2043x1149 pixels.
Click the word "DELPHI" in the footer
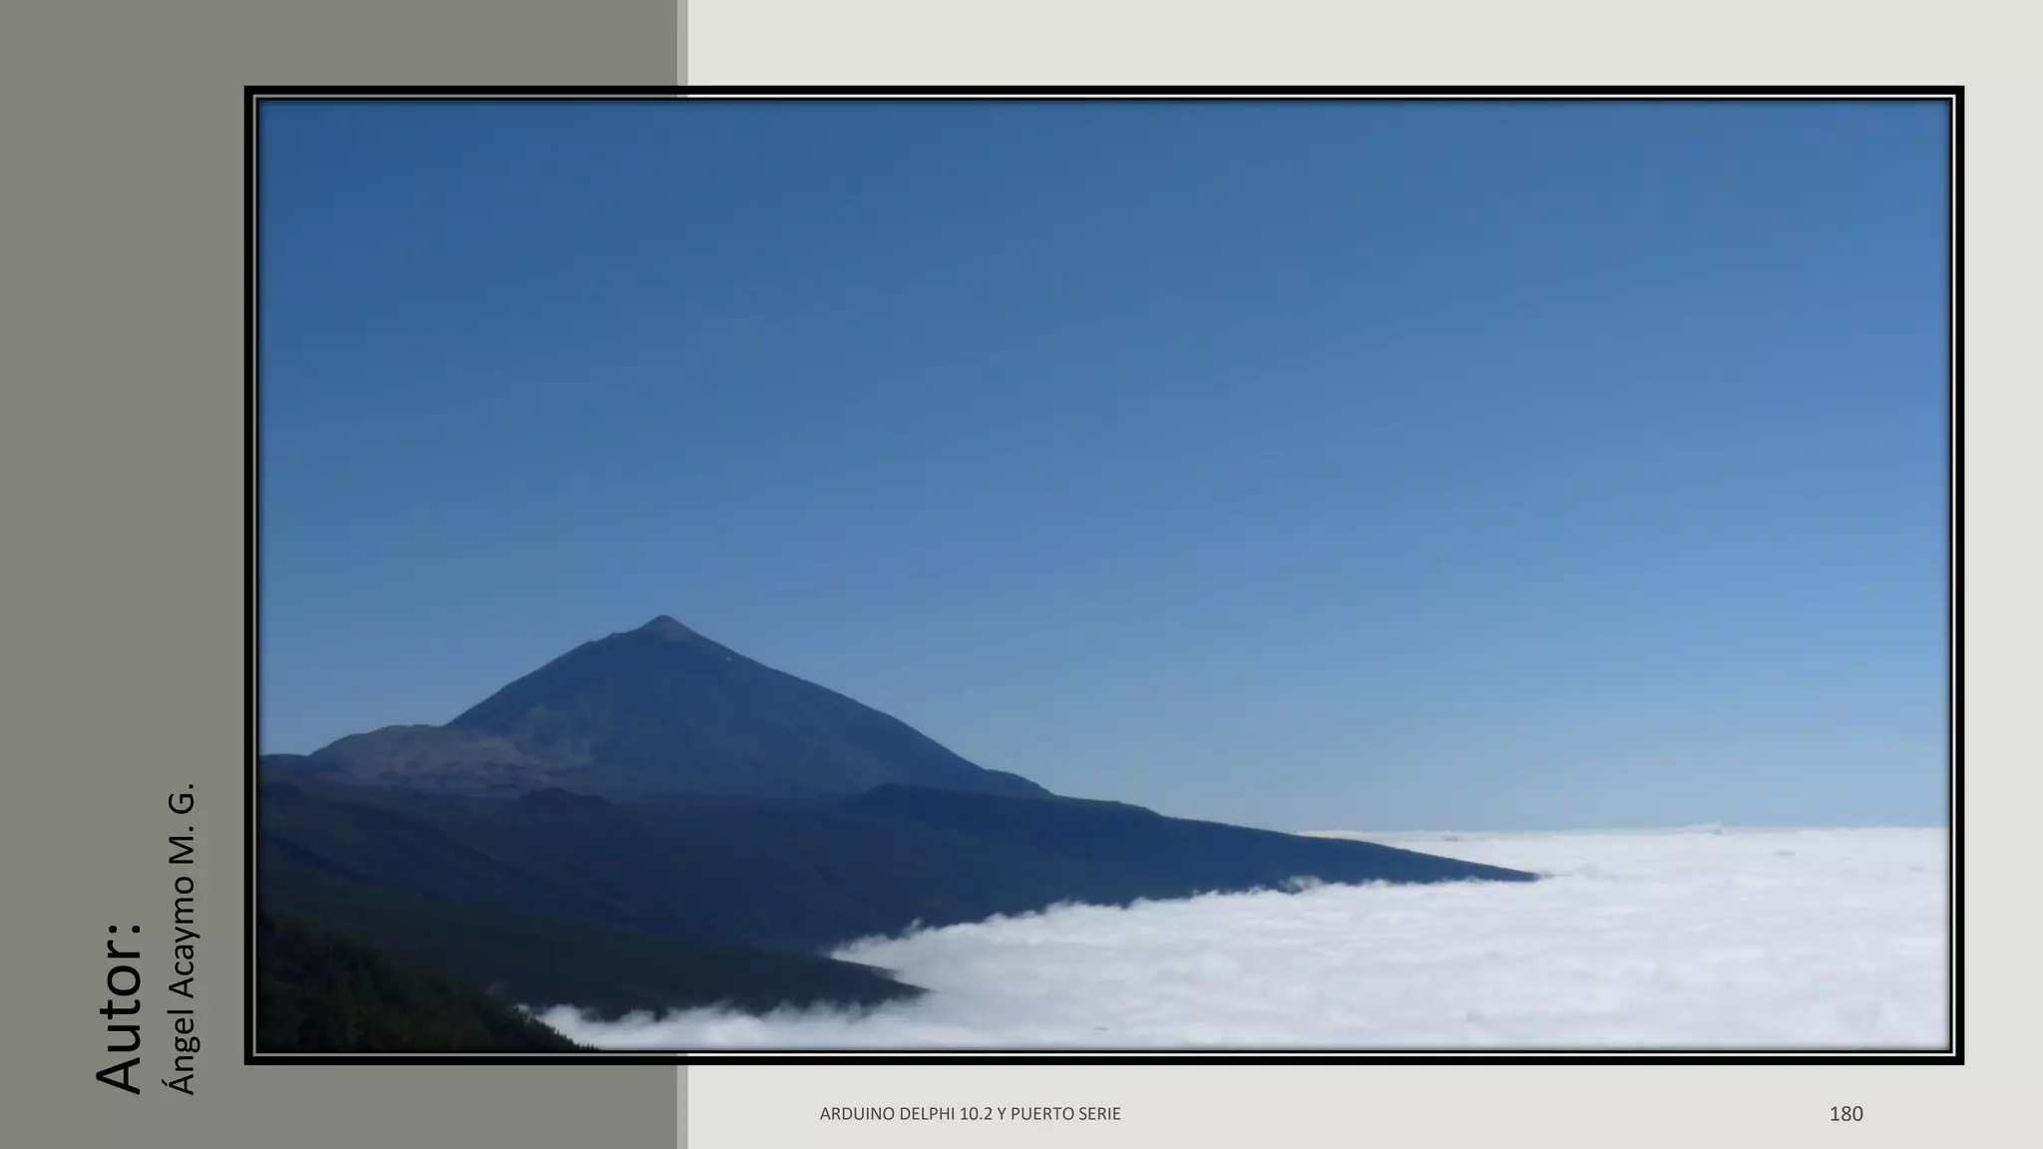pyautogui.click(x=928, y=1114)
